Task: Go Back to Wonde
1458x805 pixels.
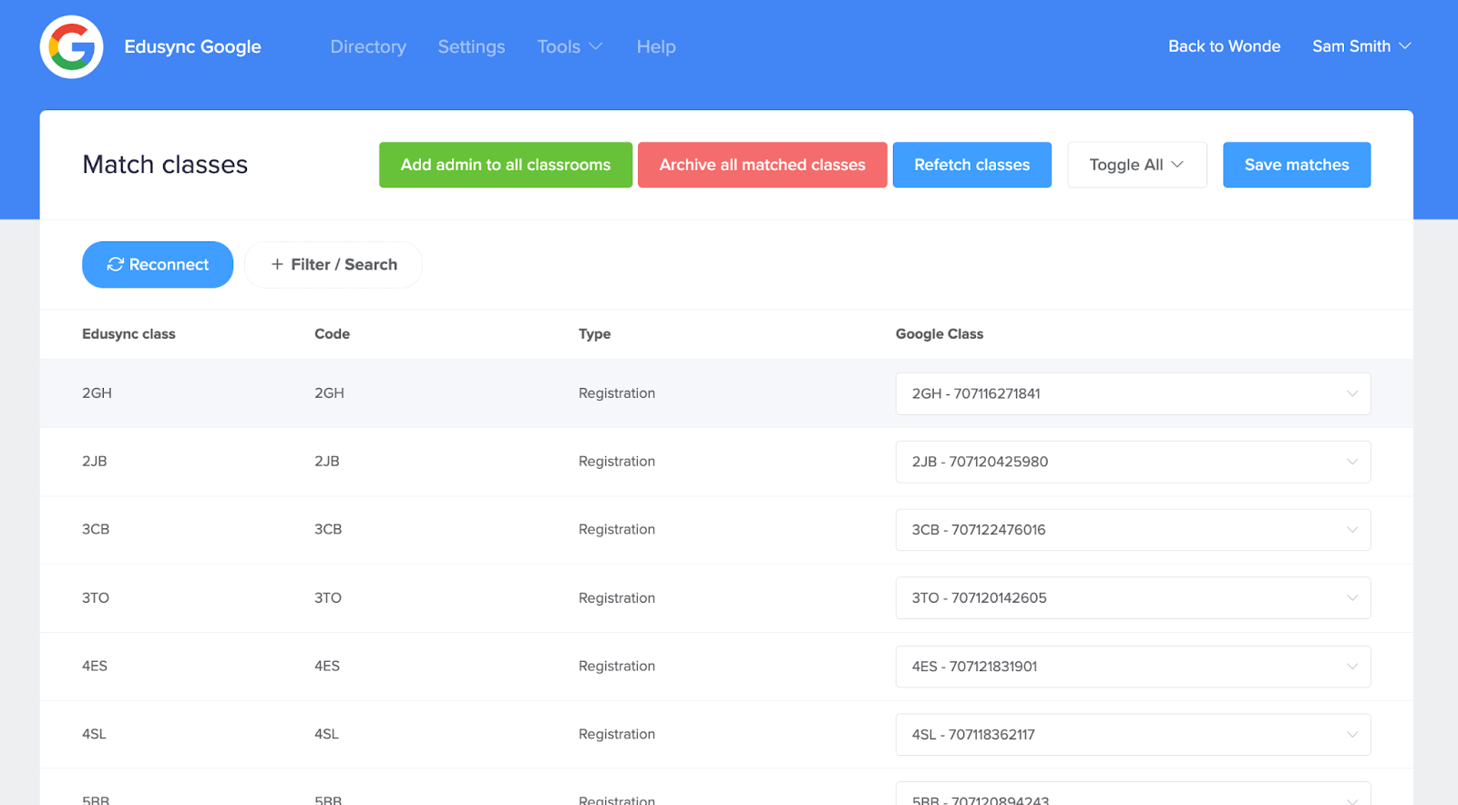Action: [x=1224, y=46]
